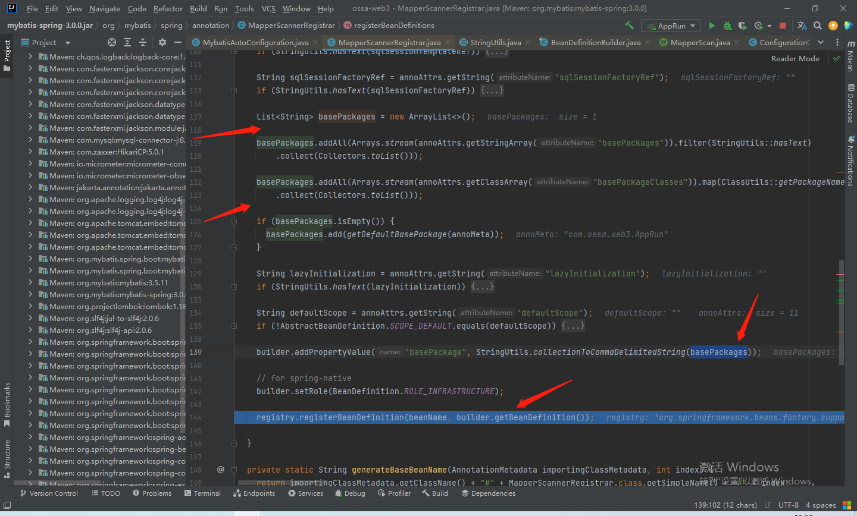Open Project panel gear options

point(162,42)
